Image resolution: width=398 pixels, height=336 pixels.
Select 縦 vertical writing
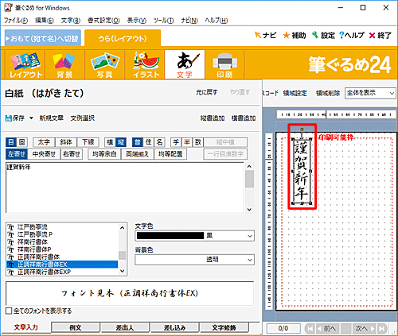click(121, 142)
